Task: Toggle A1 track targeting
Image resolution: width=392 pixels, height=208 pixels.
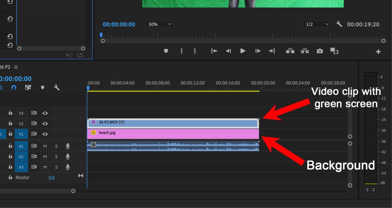Action: 21,146
